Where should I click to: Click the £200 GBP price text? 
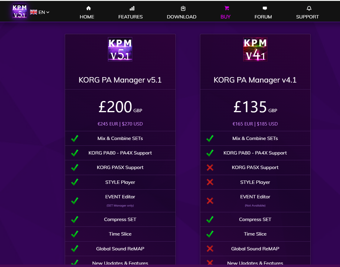coord(120,107)
